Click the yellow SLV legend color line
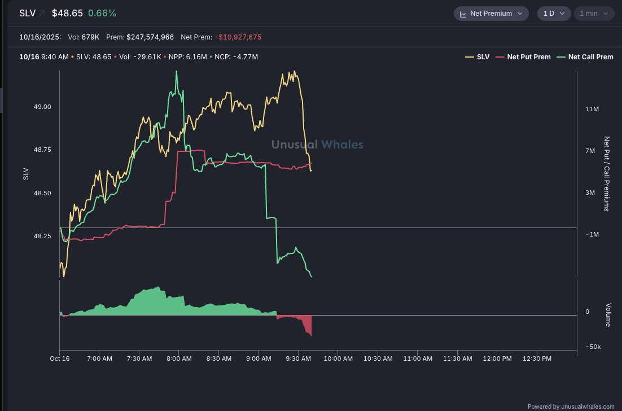 469,57
